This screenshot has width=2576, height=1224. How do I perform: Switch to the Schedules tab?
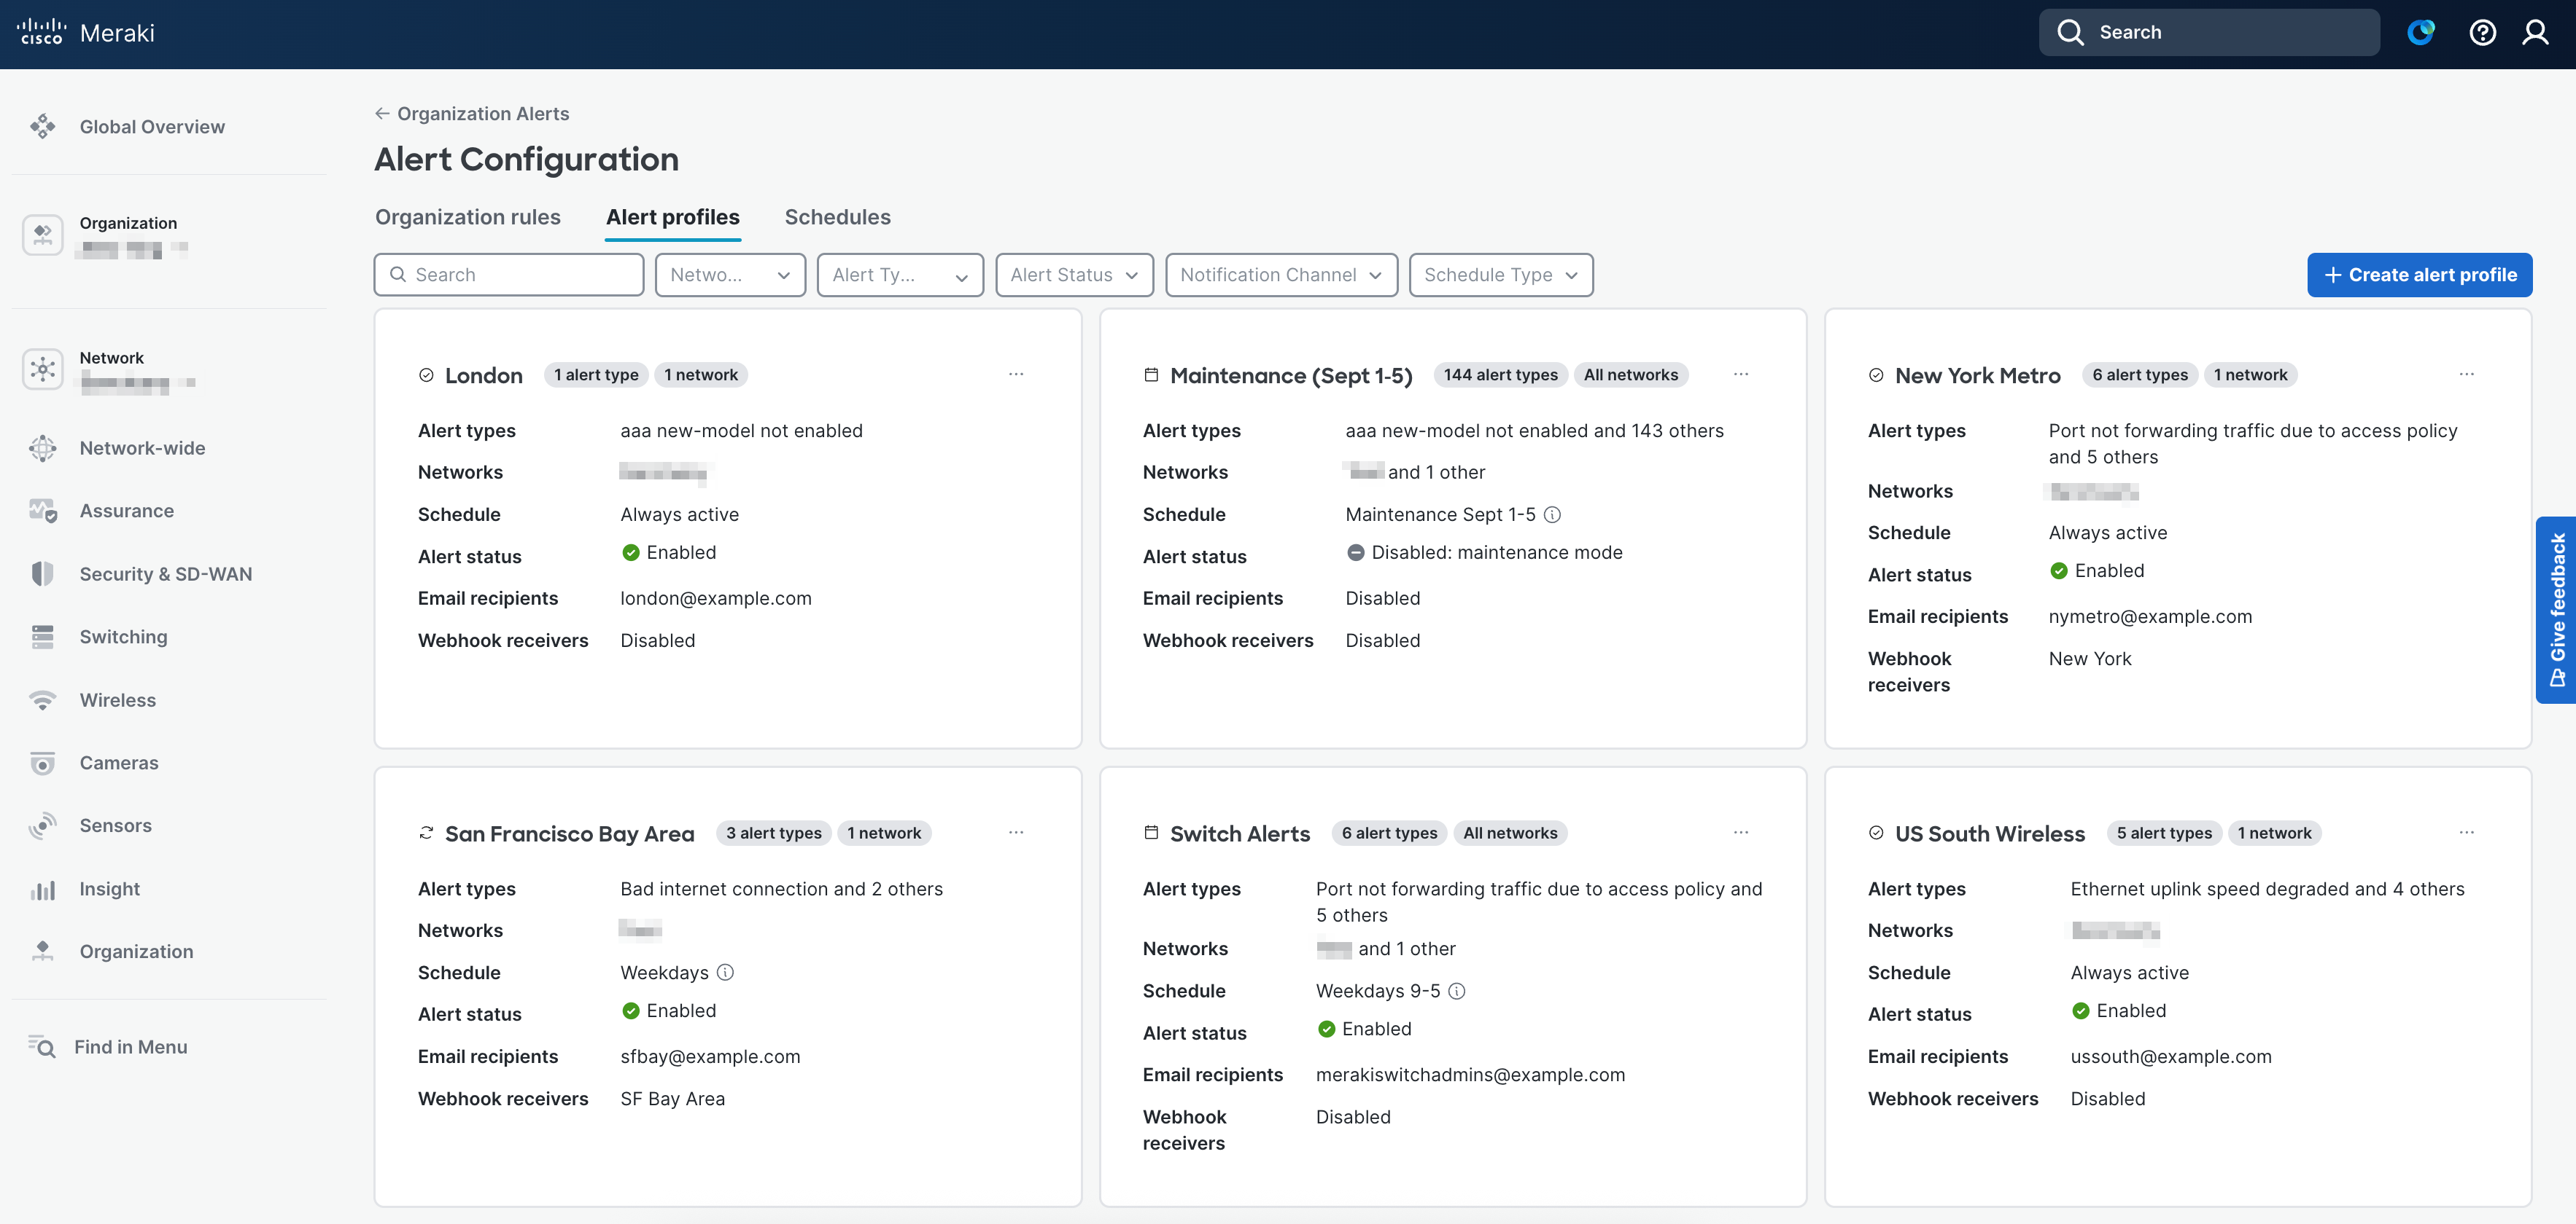(838, 217)
